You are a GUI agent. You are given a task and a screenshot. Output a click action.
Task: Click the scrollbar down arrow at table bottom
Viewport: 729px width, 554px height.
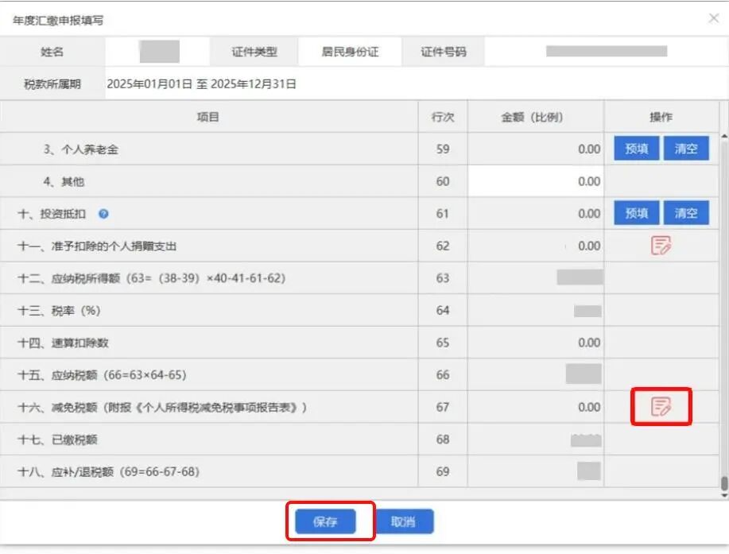pos(723,493)
